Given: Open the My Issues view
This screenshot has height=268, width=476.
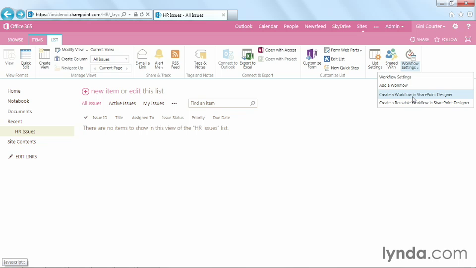Looking at the screenshot, I should [153, 103].
